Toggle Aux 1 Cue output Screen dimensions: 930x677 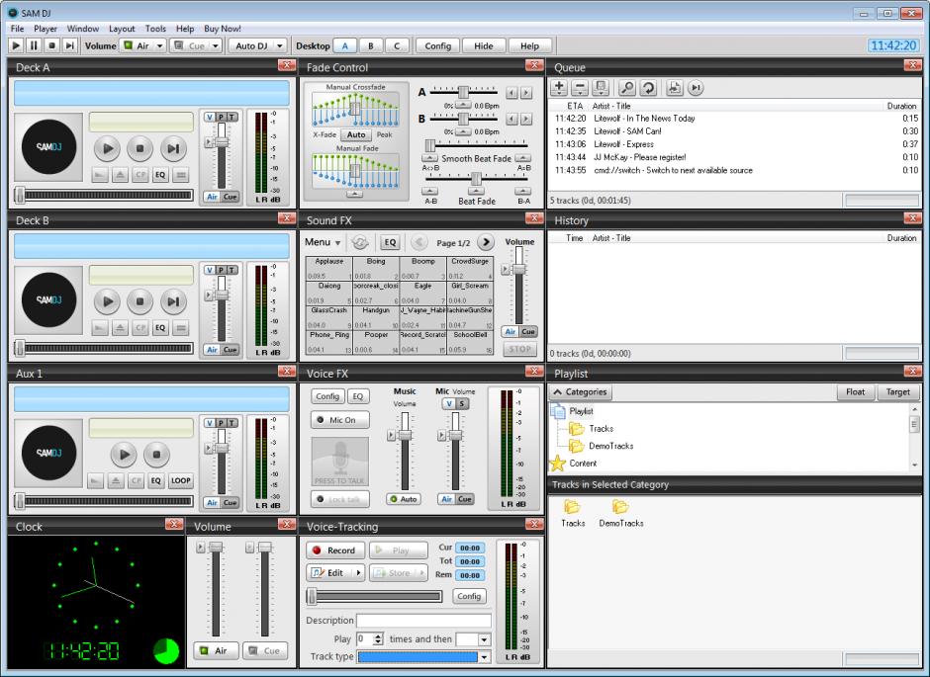click(231, 502)
